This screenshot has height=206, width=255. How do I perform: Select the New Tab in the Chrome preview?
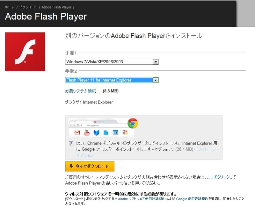pyautogui.click(x=74, y=122)
